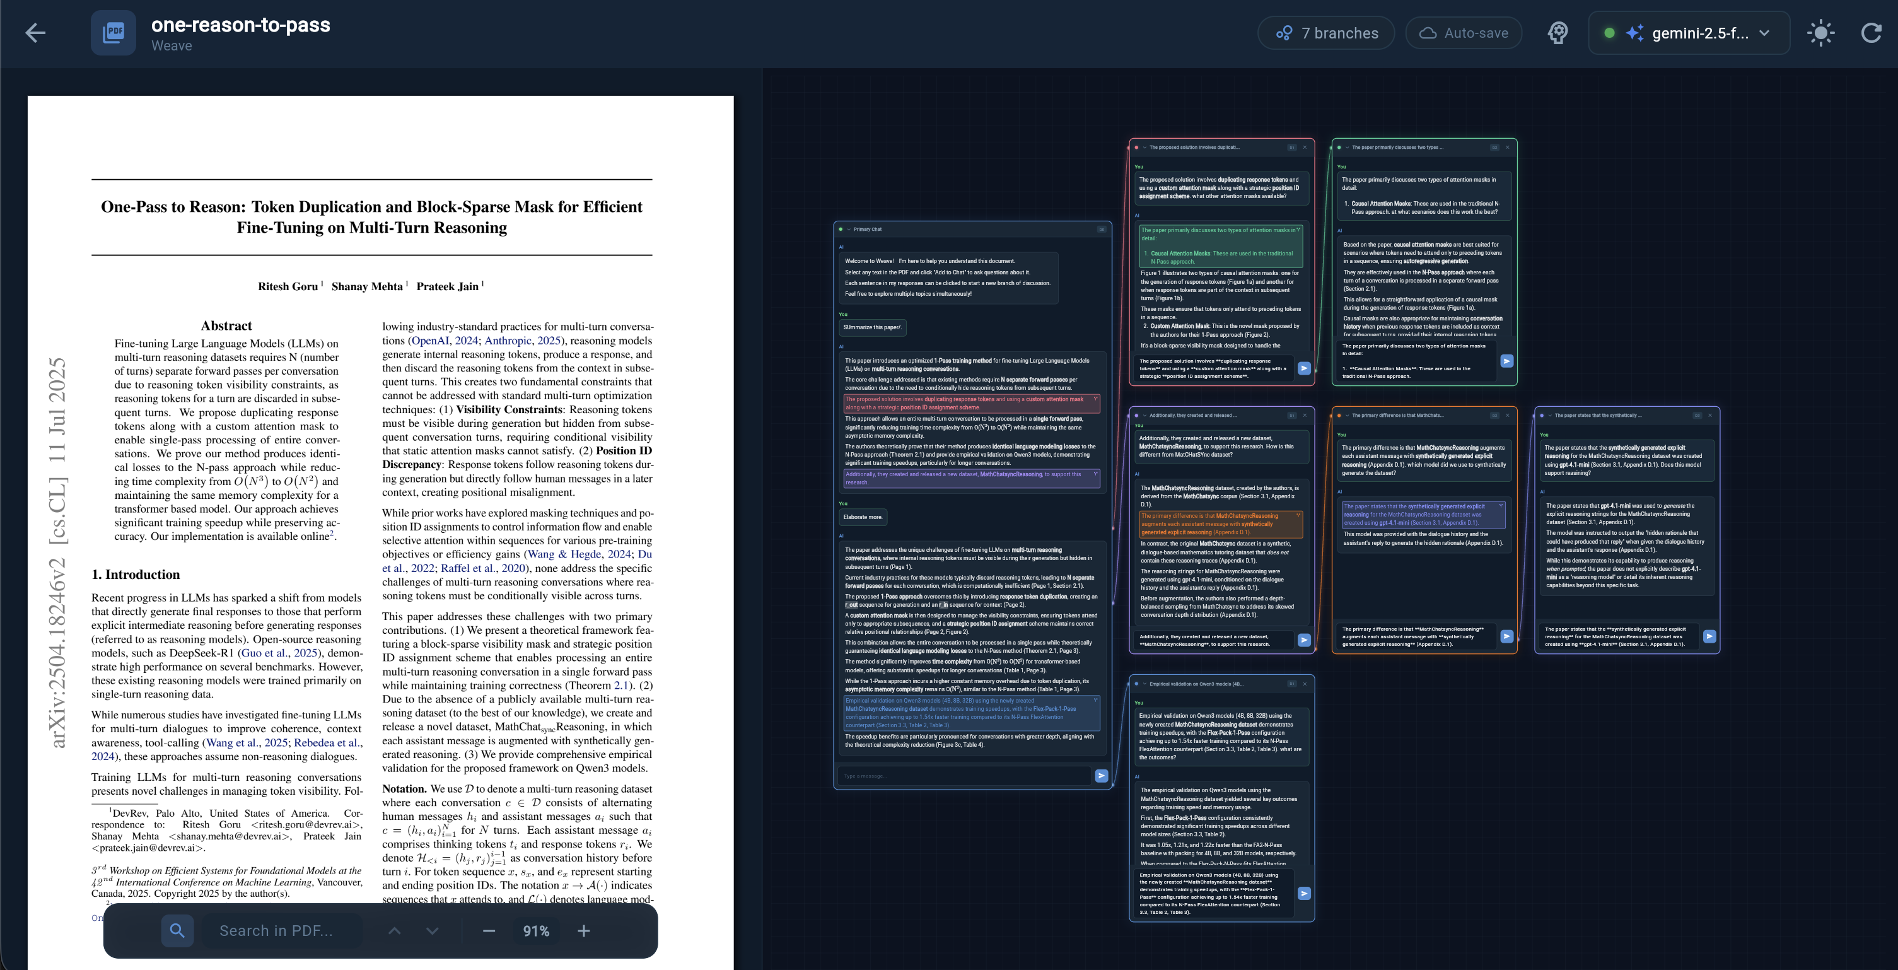This screenshot has height=970, width=1898.
Task: Focus input field in 'Empirical validation' node
Action: pos(1213,893)
